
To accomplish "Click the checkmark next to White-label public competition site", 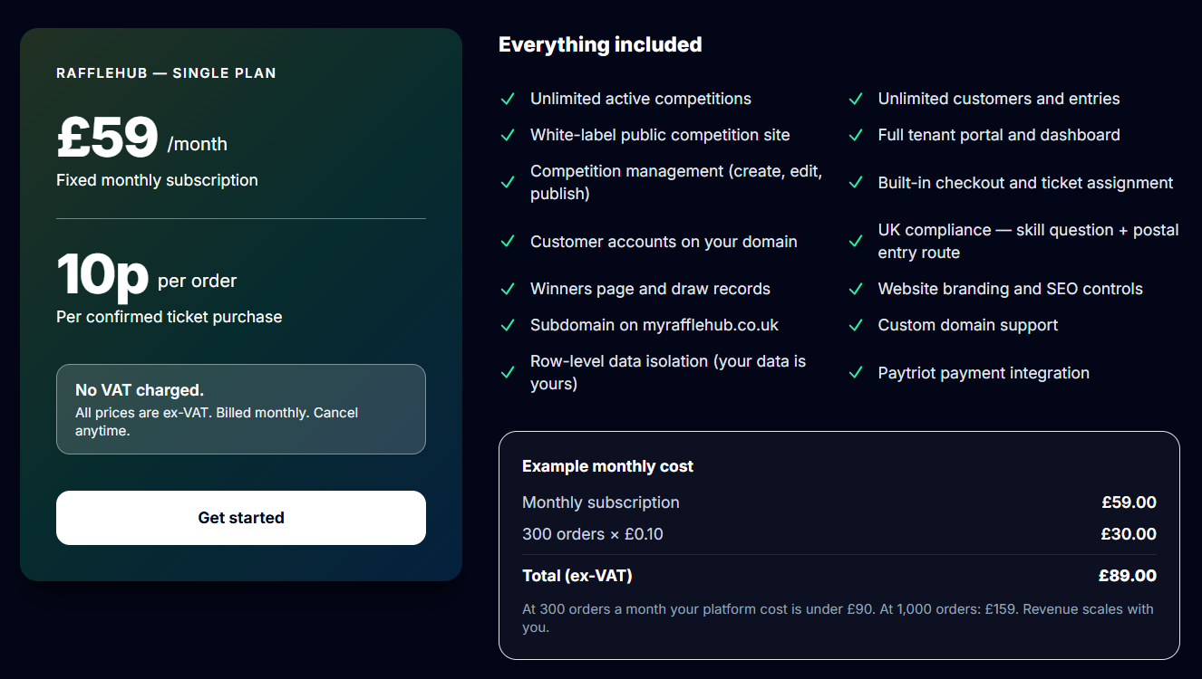I will pyautogui.click(x=509, y=135).
